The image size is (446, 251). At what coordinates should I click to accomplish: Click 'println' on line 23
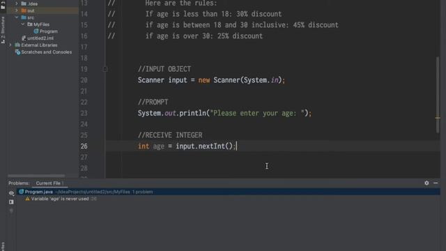tap(192, 113)
